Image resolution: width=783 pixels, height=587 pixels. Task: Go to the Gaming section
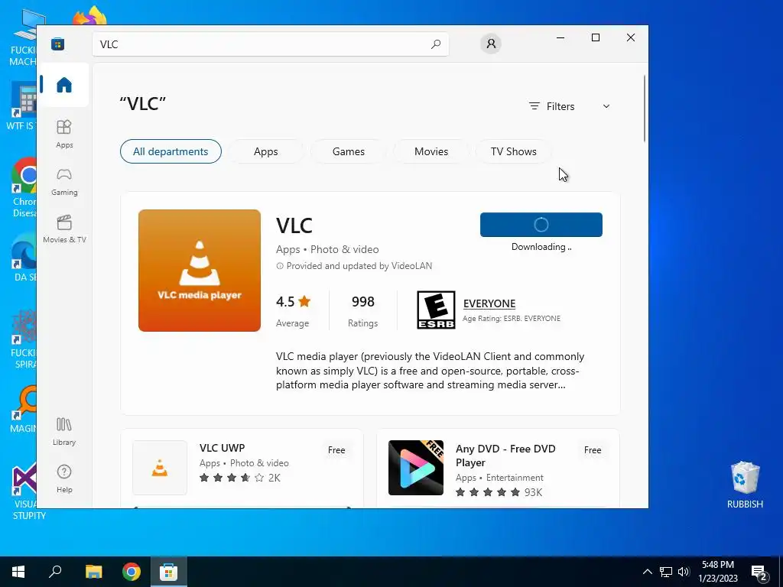pyautogui.click(x=64, y=182)
